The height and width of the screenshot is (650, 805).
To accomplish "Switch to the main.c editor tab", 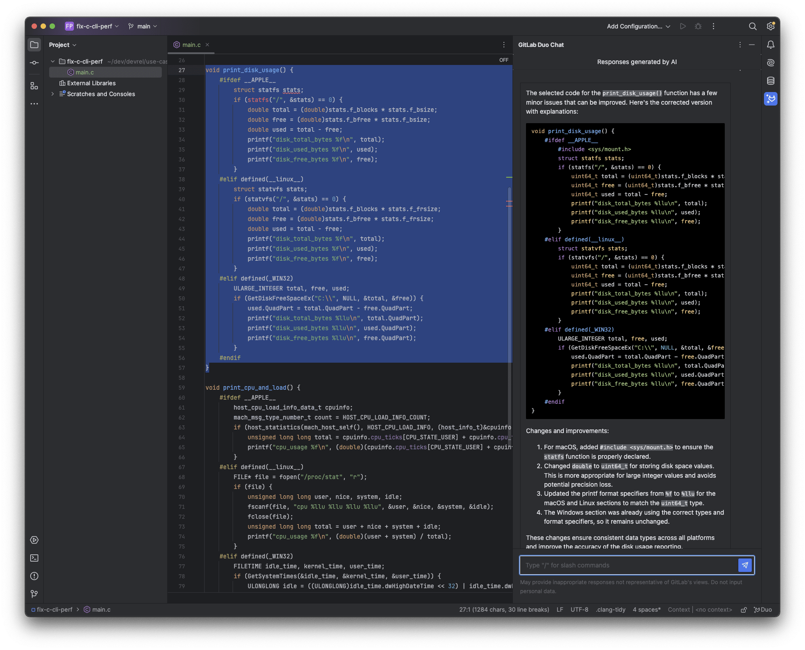I will pyautogui.click(x=192, y=45).
